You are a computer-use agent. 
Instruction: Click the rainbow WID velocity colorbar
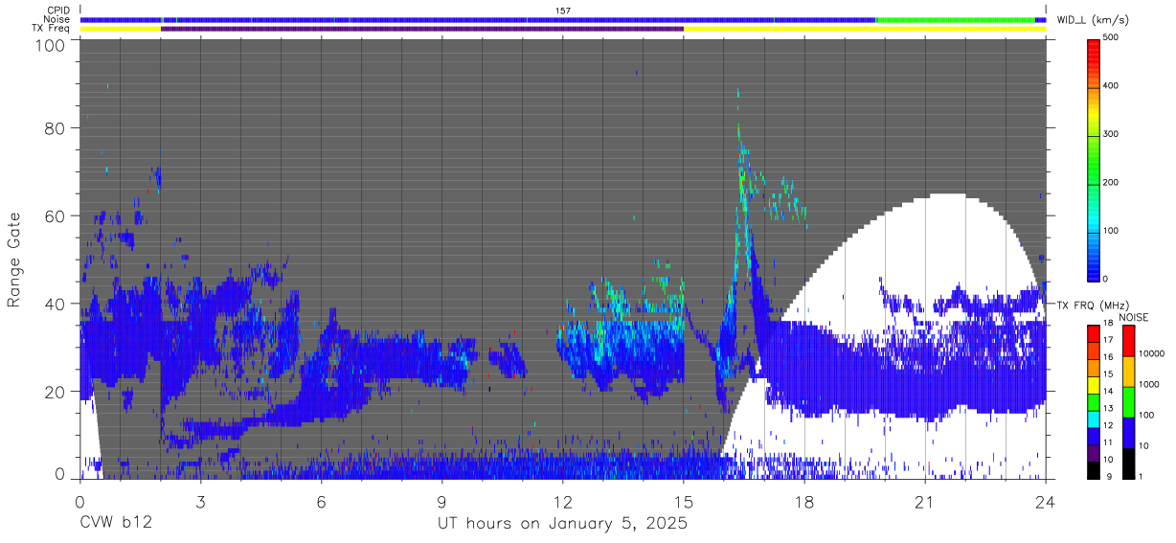(1095, 159)
